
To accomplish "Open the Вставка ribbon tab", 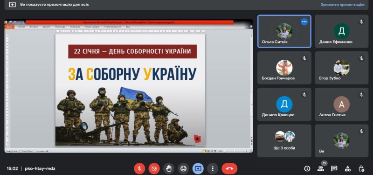I will tap(34, 27).
